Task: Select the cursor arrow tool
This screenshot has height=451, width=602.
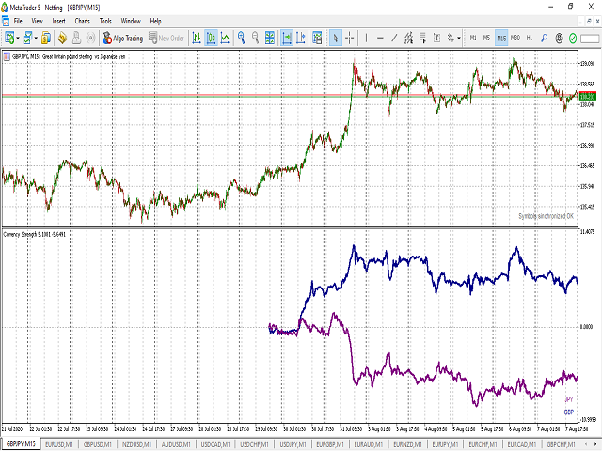Action: click(336, 39)
